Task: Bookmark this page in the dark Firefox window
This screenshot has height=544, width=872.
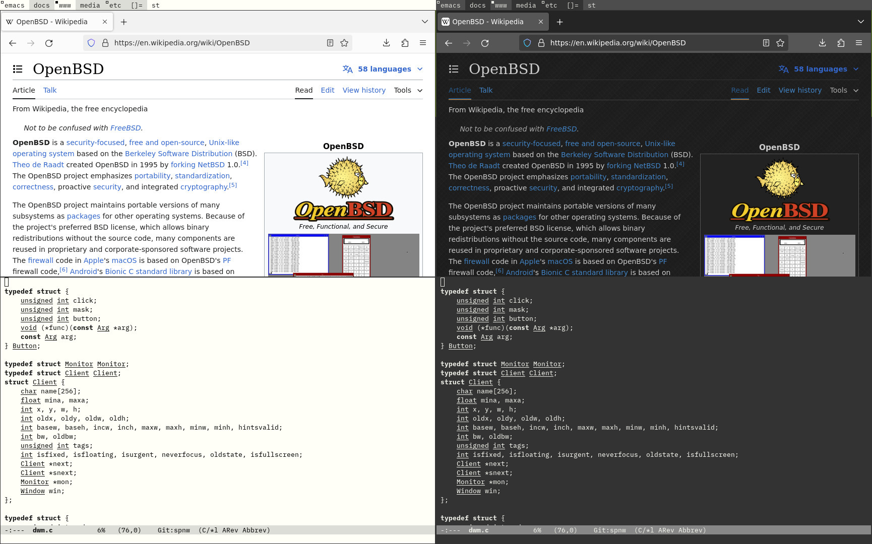Action: click(780, 43)
